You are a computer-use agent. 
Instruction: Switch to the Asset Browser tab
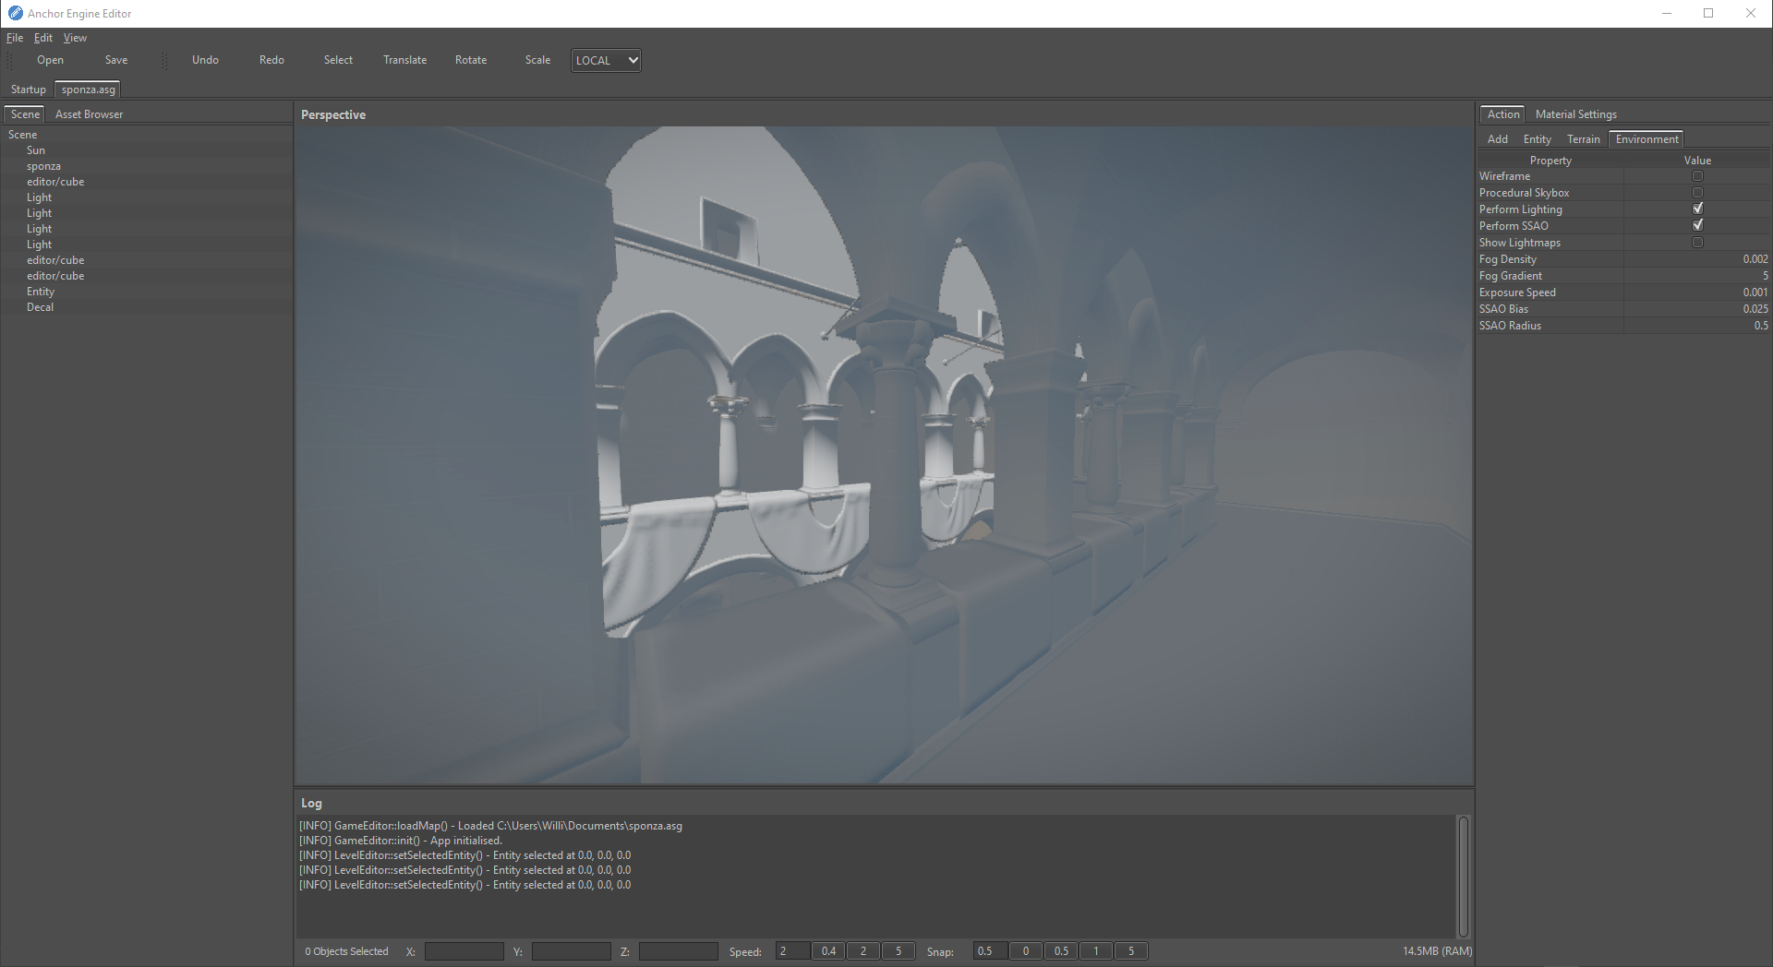[x=89, y=114]
